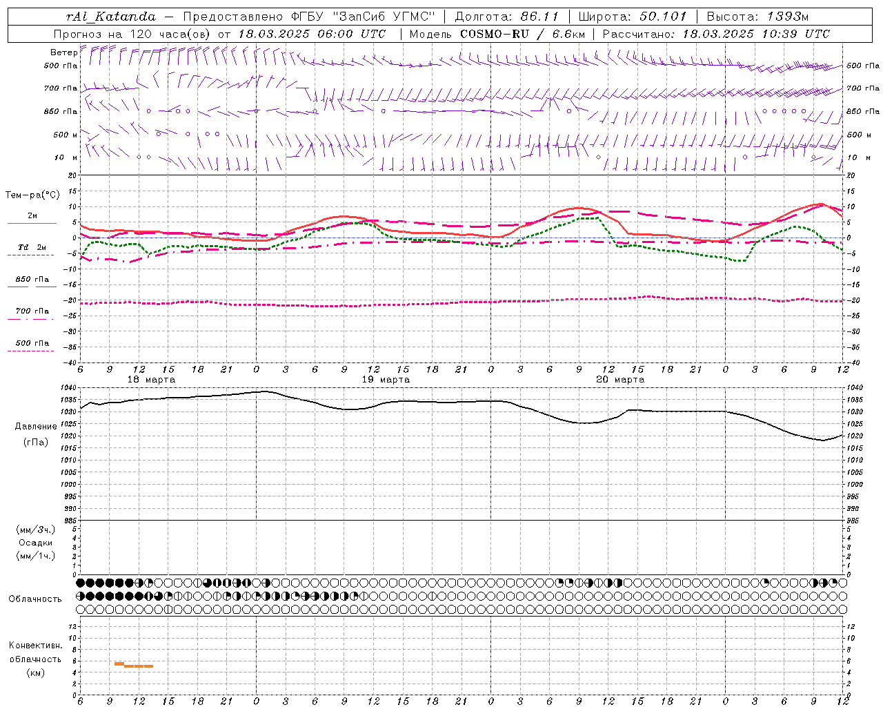
Task: Click the 10 м wind level label on left
Action: [x=66, y=158]
